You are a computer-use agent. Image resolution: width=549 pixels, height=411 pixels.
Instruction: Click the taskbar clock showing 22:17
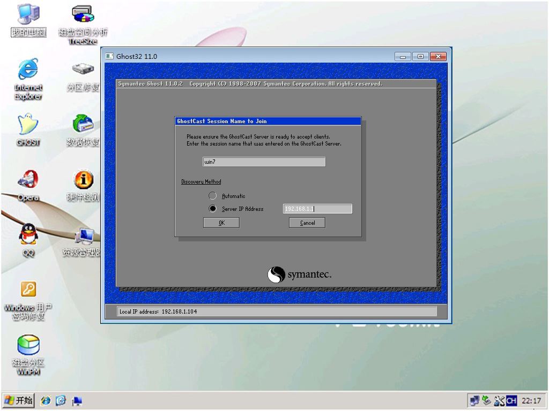(x=531, y=400)
